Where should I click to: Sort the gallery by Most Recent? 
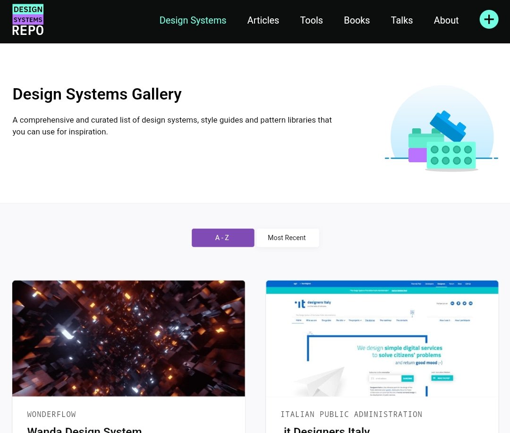coord(288,238)
